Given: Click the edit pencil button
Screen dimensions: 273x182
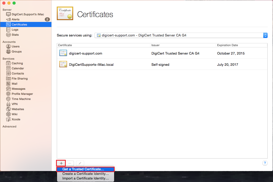Looking at the screenshot, I should pyautogui.click(x=80, y=163).
